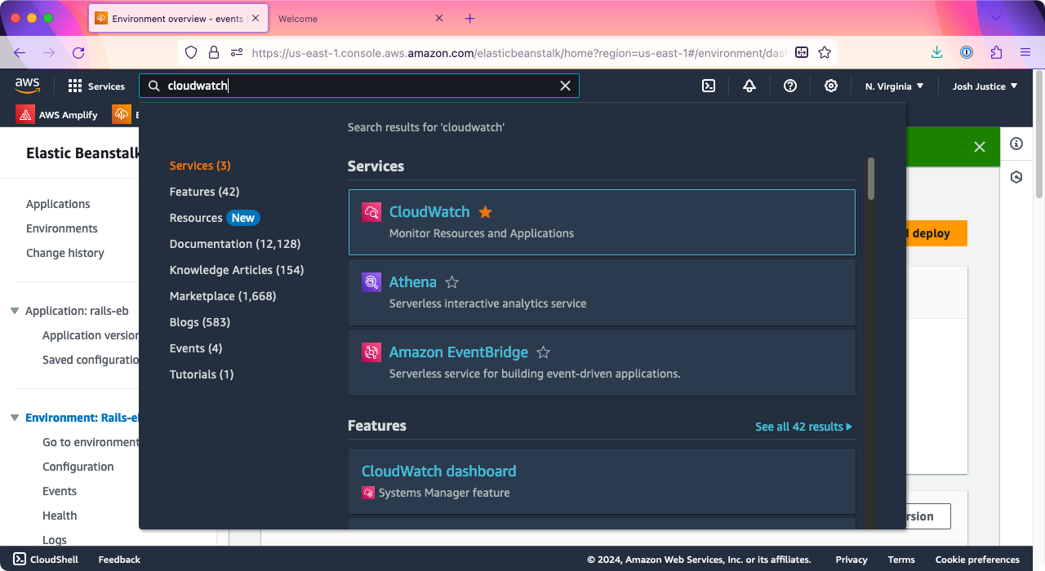The width and height of the screenshot is (1045, 571).
Task: Collapse the Environment: Rails-eb section
Action: pos(15,418)
